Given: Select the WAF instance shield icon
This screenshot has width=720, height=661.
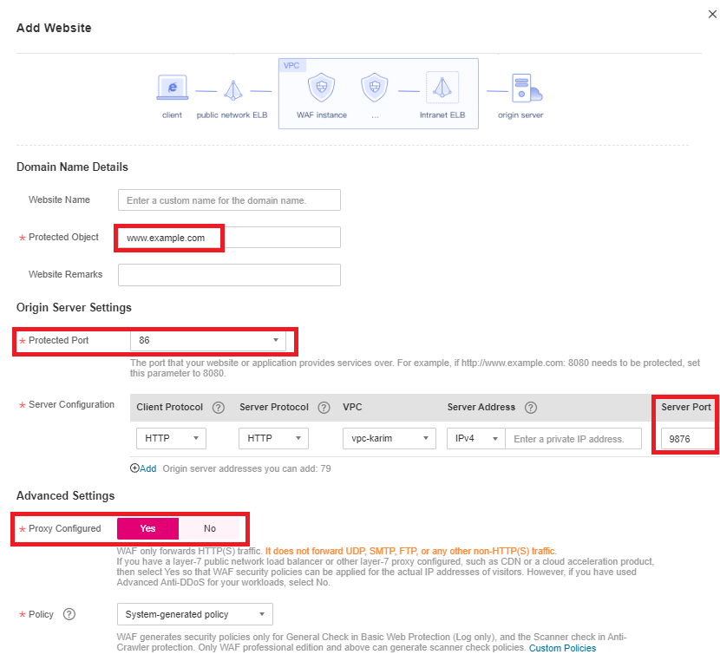Looking at the screenshot, I should pos(321,88).
